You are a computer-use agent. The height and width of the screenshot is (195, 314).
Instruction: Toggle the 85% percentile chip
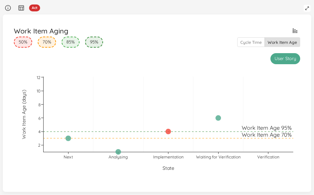point(71,42)
